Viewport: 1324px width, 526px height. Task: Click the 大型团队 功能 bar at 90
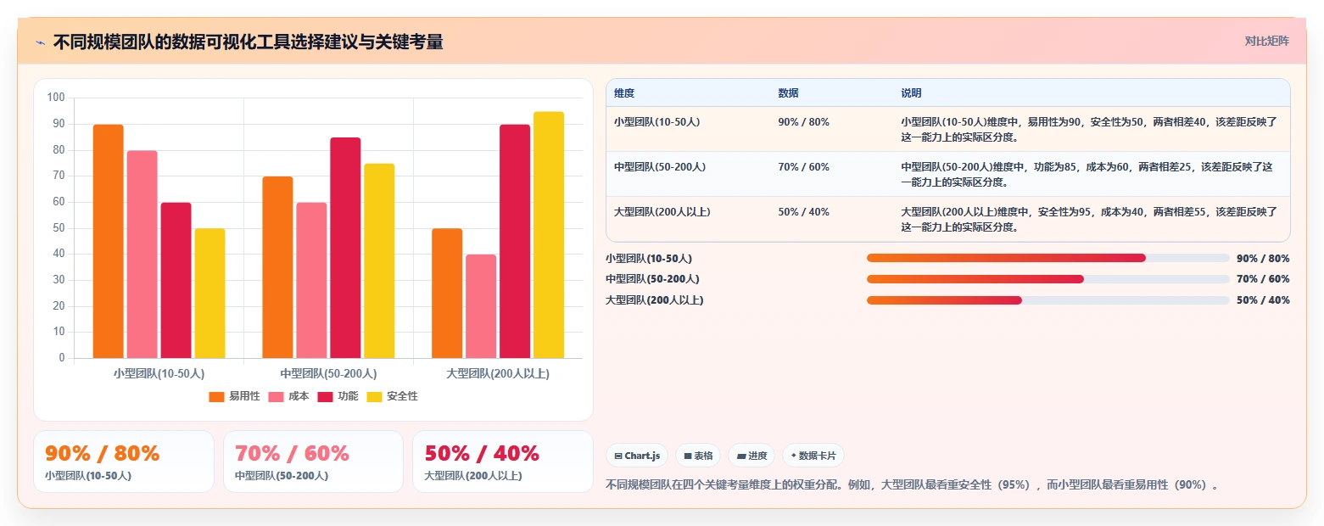(x=515, y=241)
